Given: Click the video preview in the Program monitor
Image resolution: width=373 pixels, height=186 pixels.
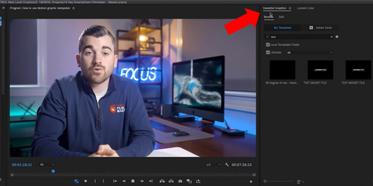Looking at the screenshot, I should pos(133,88).
